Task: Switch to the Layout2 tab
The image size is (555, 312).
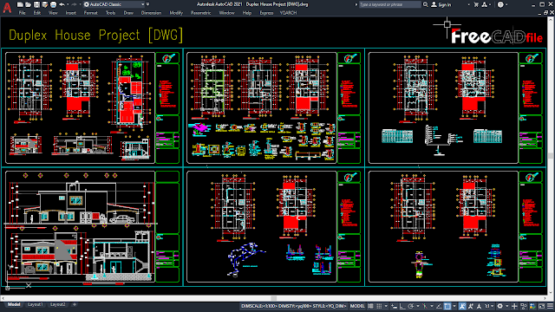Action: (x=57, y=304)
